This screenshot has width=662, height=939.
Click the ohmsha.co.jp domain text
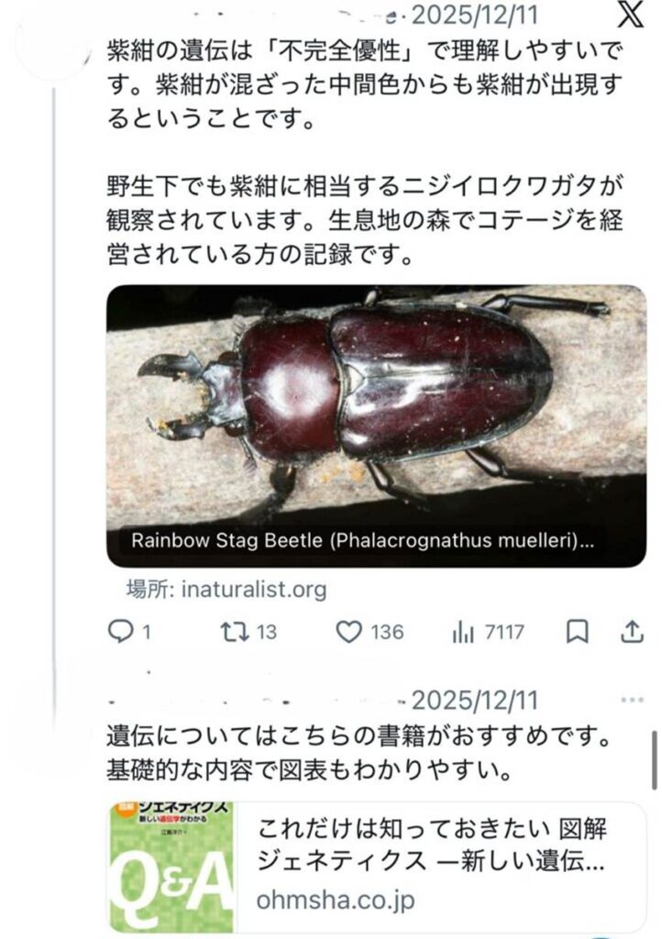[x=336, y=900]
